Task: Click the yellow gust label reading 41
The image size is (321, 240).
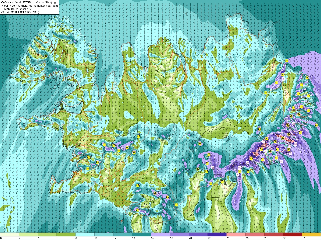Action: (277, 149)
